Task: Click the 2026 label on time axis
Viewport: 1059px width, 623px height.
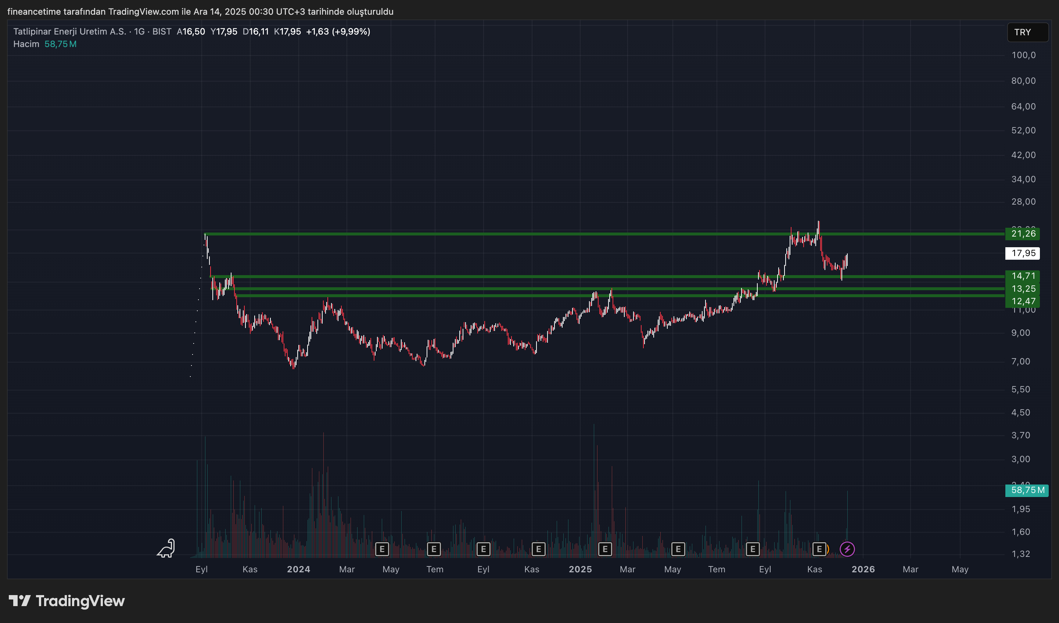Action: click(x=863, y=569)
